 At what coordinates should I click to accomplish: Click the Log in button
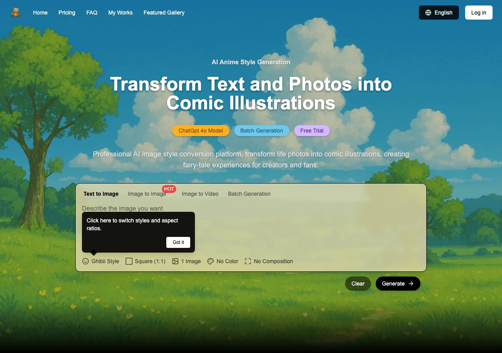point(478,13)
